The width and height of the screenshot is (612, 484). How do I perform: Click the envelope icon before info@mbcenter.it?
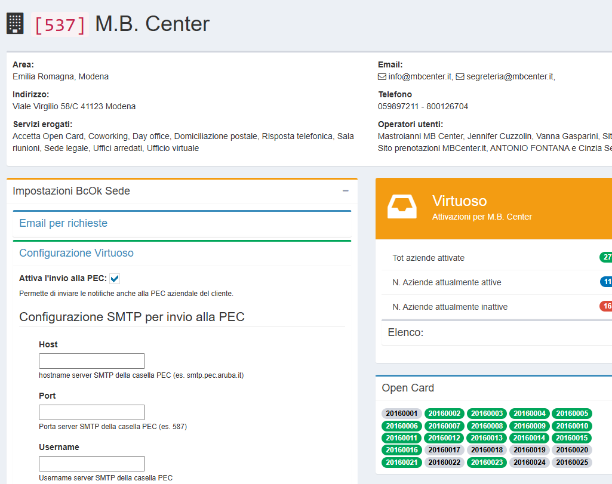coord(382,77)
